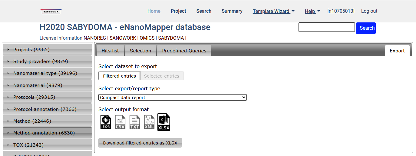Click Download filtered entries as XLSX
The image size is (416, 156).
pos(140,143)
